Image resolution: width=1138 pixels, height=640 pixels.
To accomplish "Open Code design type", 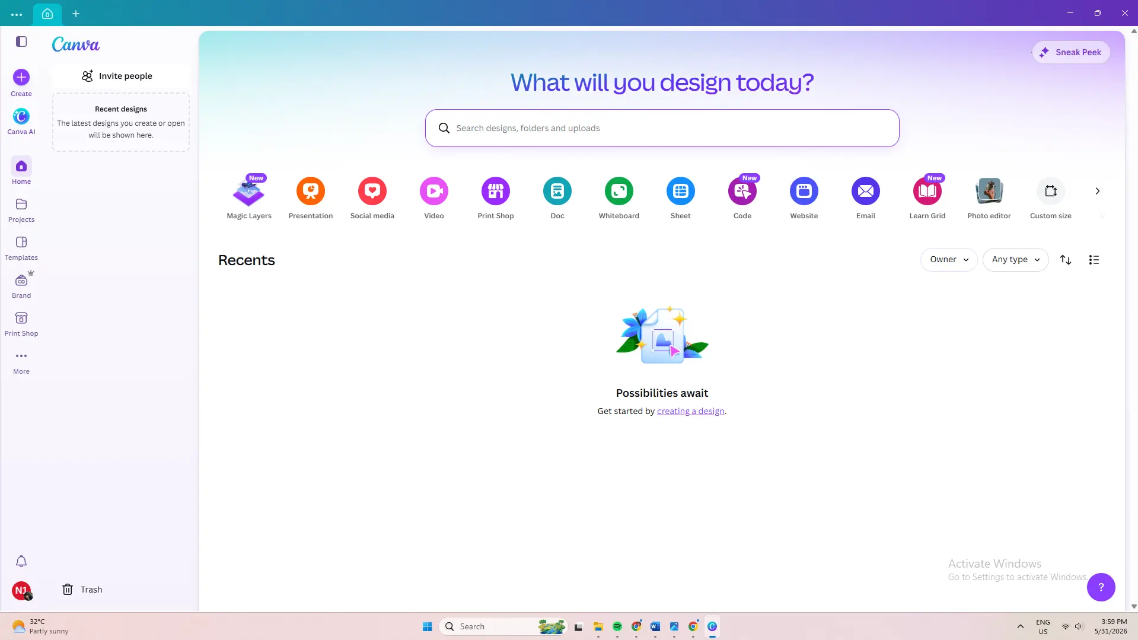I will (x=742, y=198).
